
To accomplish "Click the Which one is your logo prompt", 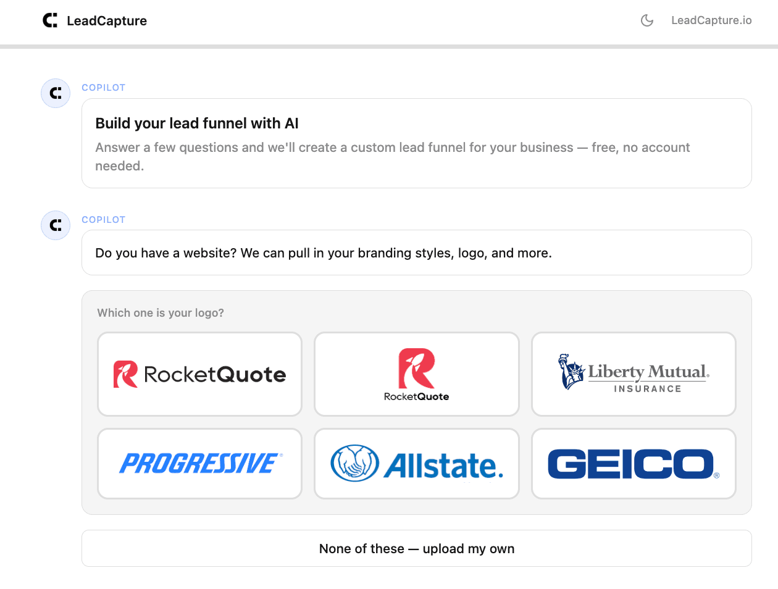I will pyautogui.click(x=160, y=313).
